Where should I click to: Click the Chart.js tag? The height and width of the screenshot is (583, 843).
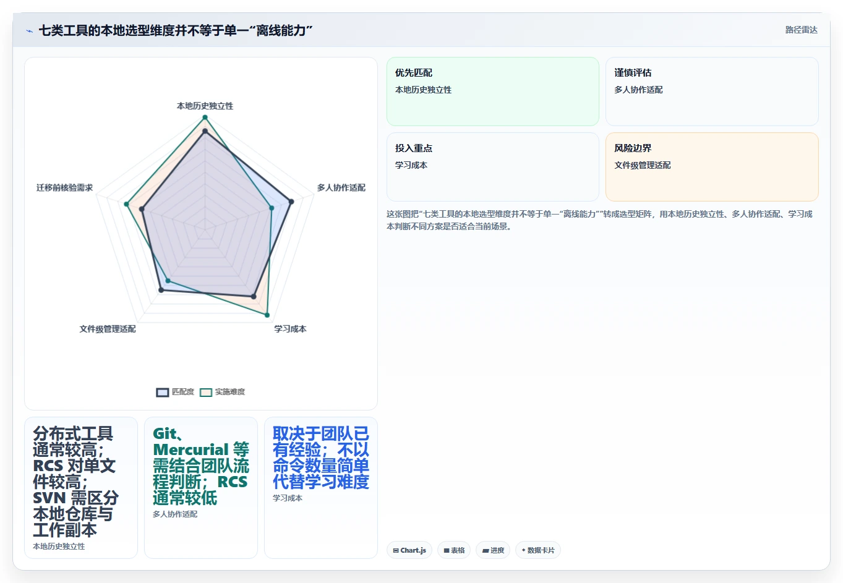(x=409, y=550)
